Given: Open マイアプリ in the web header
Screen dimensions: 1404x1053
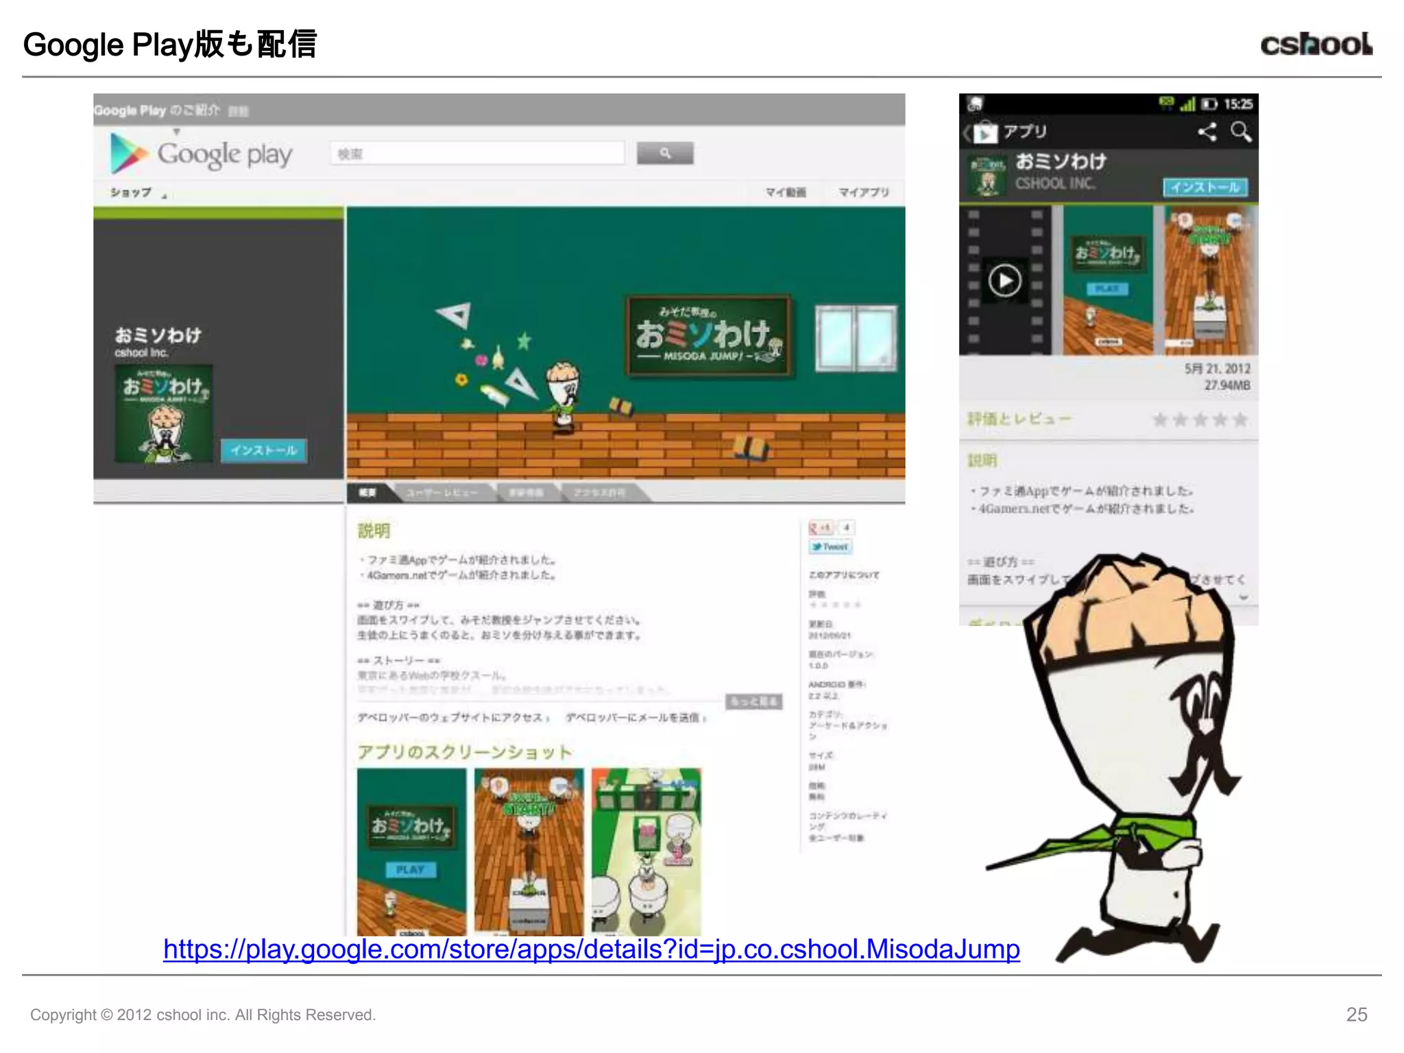Looking at the screenshot, I should click(864, 193).
